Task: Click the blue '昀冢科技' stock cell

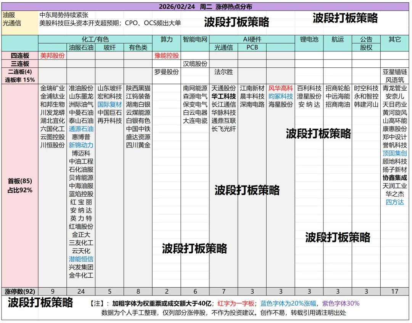Action: click(281, 96)
